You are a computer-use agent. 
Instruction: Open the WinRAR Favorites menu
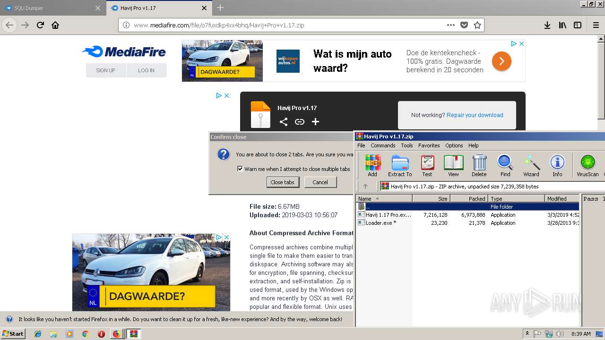(429, 145)
